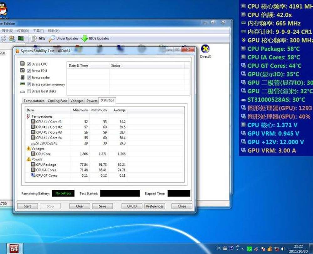Click the QQ penguin desktop icon

click(3, 8)
